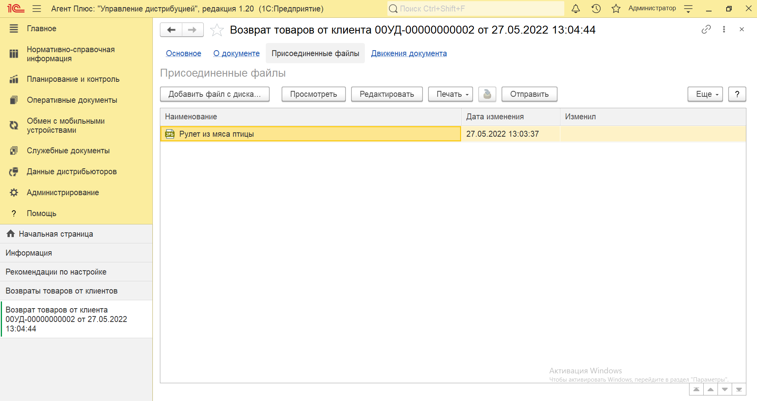This screenshot has height=401, width=757.
Task: Click the Редактировать button
Action: [x=387, y=94]
